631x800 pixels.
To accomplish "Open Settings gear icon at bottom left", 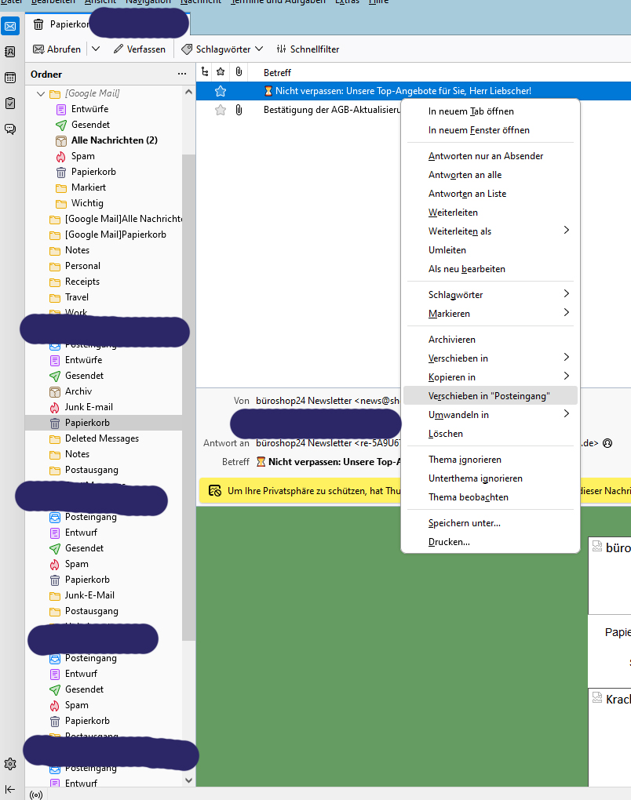I will 10,764.
